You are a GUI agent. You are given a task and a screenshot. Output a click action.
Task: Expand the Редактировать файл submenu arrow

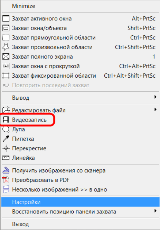156,109
